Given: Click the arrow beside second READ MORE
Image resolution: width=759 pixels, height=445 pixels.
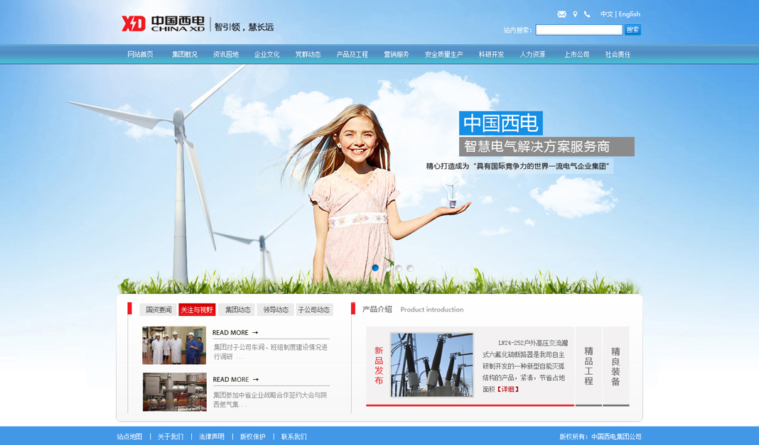Looking at the screenshot, I should coord(256,379).
